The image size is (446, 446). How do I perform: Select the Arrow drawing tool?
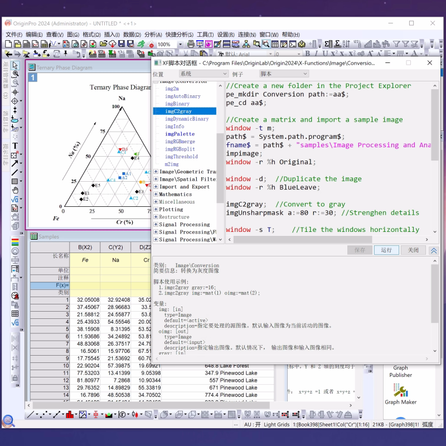click(15, 163)
